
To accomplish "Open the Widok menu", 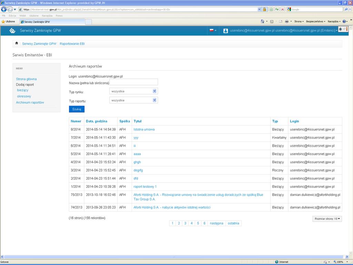I will coord(22,16).
